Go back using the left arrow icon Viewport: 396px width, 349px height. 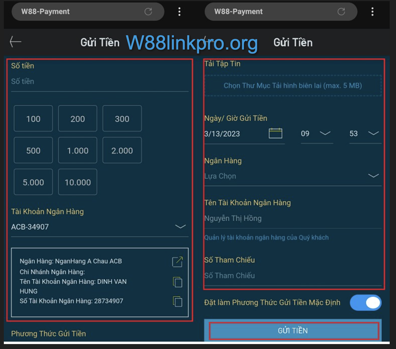point(15,42)
